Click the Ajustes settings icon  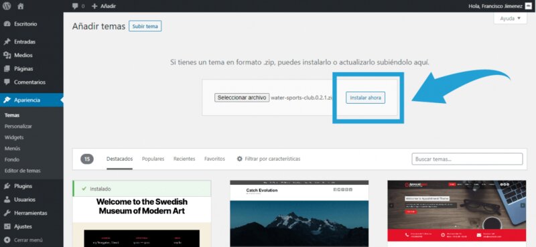click(x=7, y=226)
